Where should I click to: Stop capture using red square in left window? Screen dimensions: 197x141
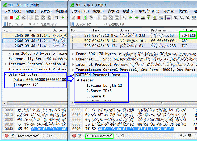[12, 18]
